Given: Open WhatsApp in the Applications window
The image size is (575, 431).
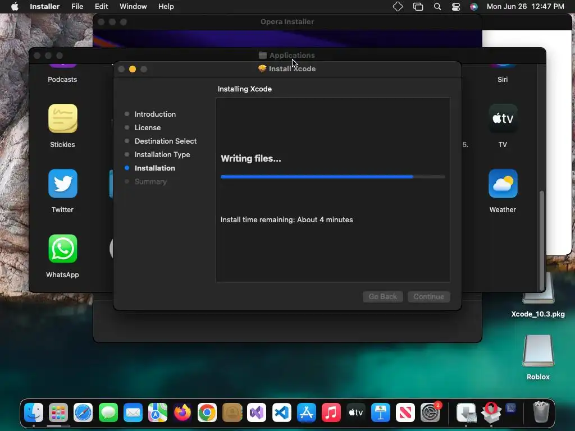Looking at the screenshot, I should pyautogui.click(x=63, y=249).
